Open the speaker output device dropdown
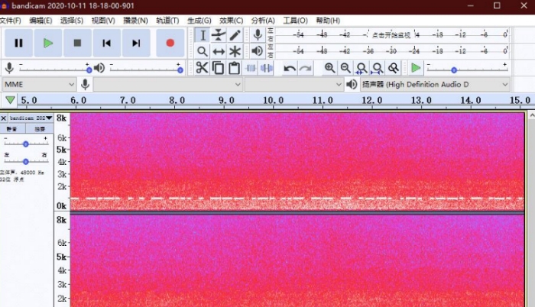Screen dimensions: 535x307 [435, 84]
